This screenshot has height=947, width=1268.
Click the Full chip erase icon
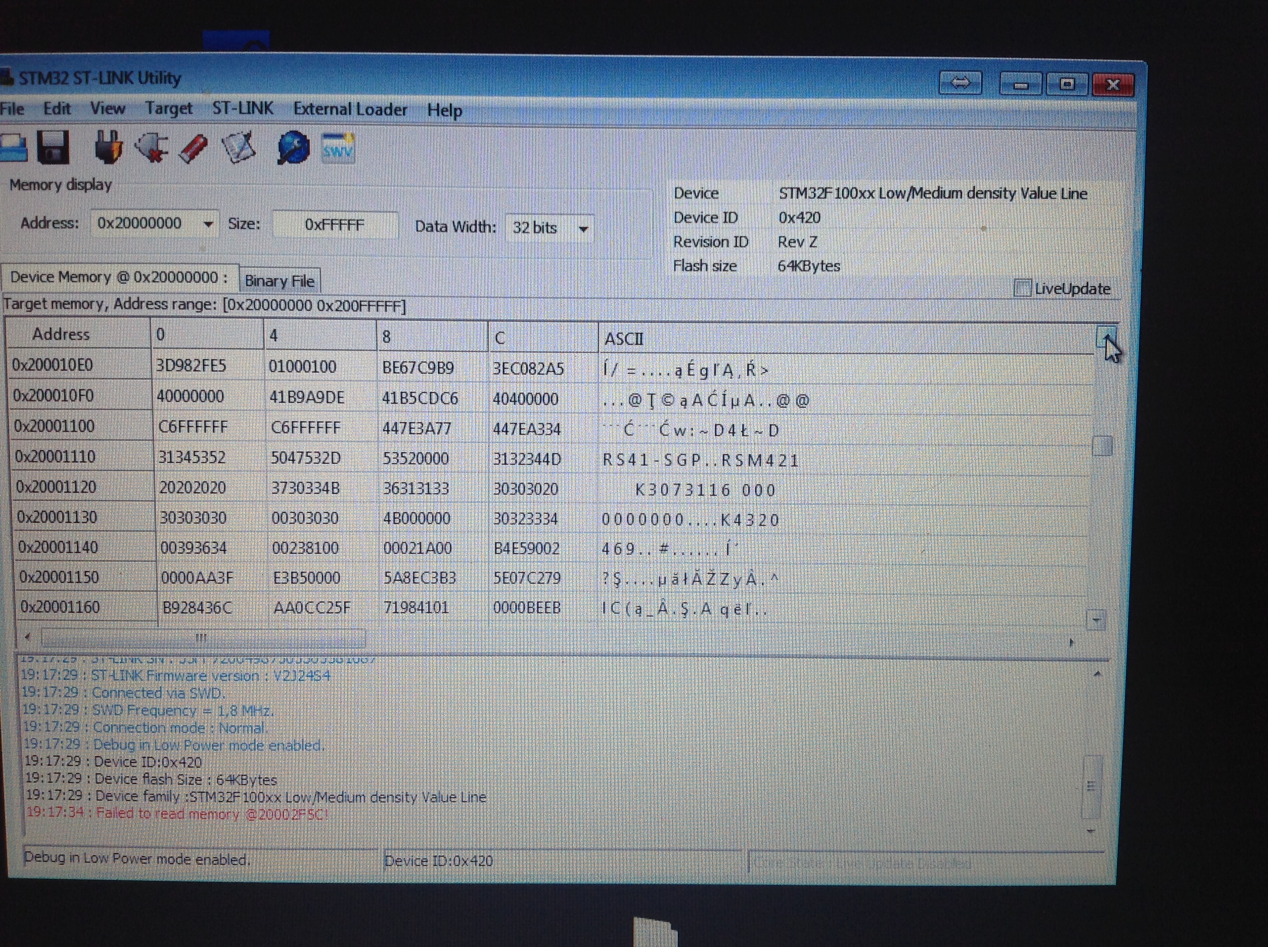tap(194, 149)
